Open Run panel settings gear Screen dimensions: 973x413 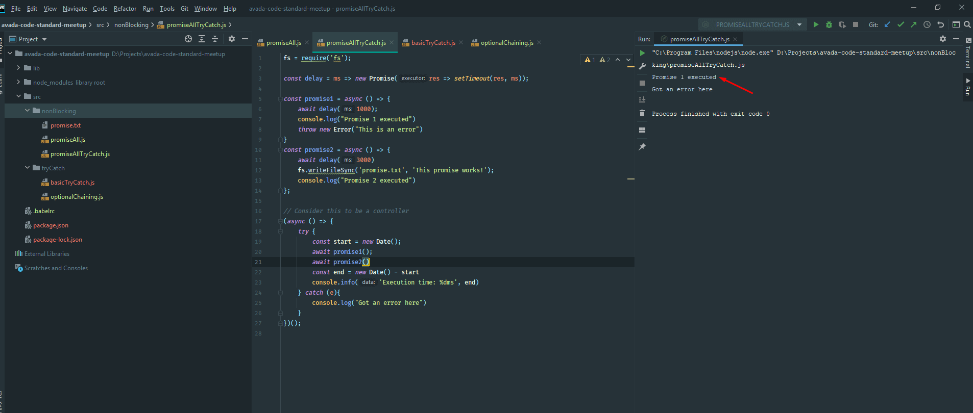click(x=943, y=39)
